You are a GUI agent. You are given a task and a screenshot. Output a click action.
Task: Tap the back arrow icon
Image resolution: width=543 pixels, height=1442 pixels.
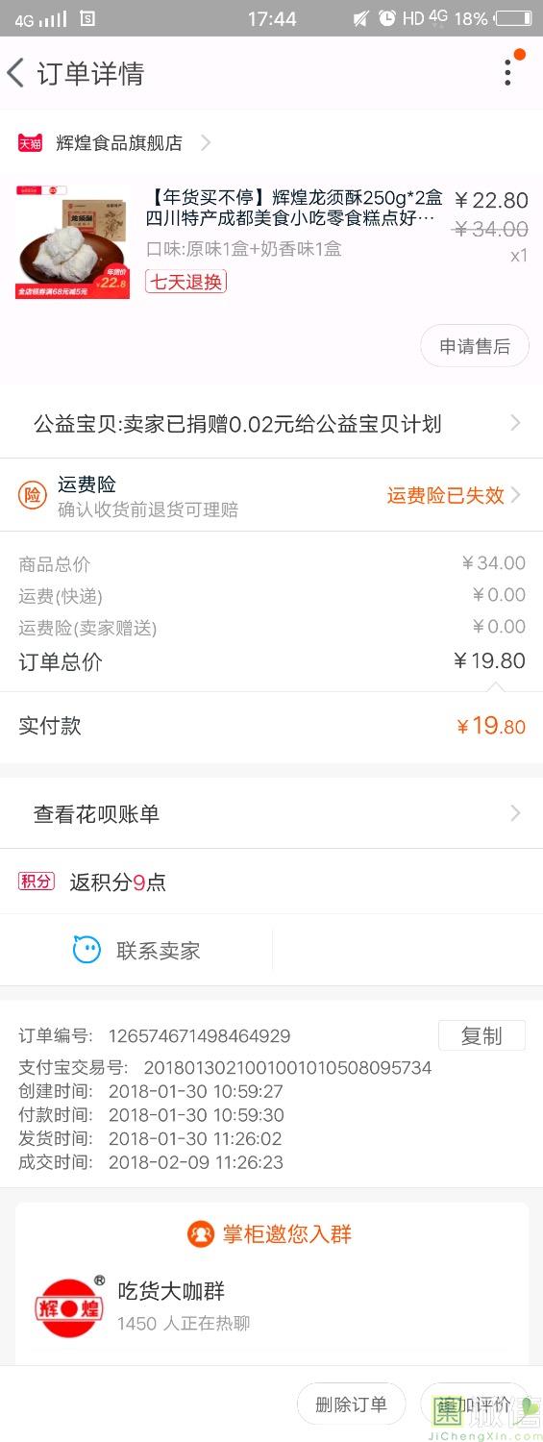click(x=15, y=73)
